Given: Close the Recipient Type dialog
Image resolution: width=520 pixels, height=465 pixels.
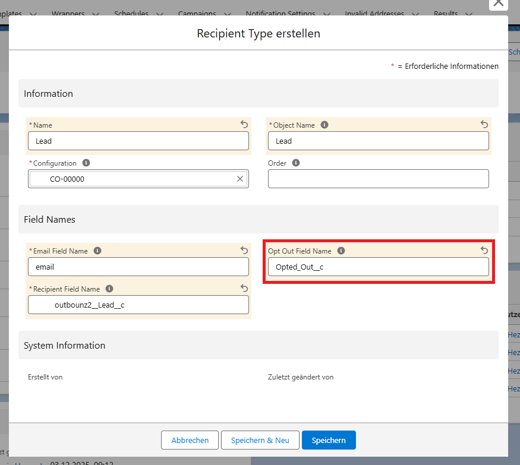Looking at the screenshot, I should 498,3.
